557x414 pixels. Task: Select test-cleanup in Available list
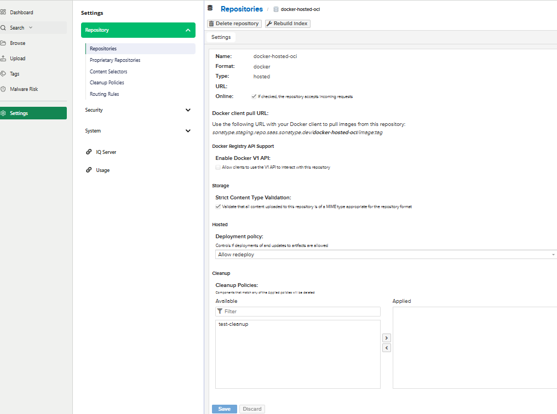233,324
